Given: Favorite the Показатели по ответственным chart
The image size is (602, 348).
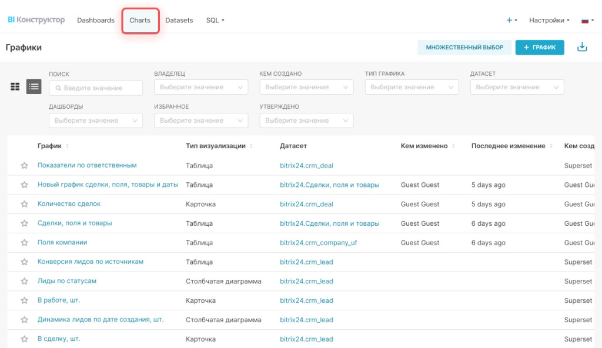Looking at the screenshot, I should (x=25, y=166).
